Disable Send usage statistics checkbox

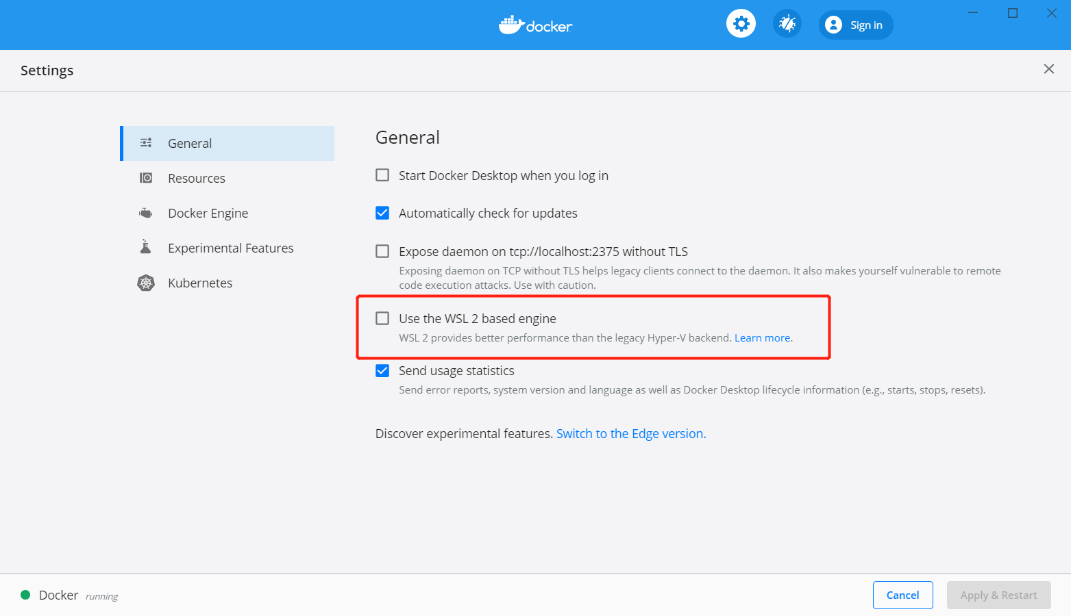pos(382,370)
